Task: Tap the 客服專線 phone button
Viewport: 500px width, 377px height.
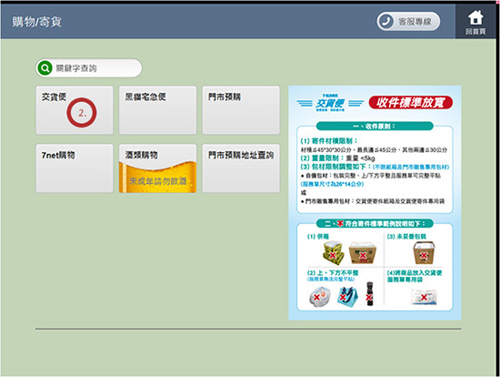Action: (x=408, y=22)
